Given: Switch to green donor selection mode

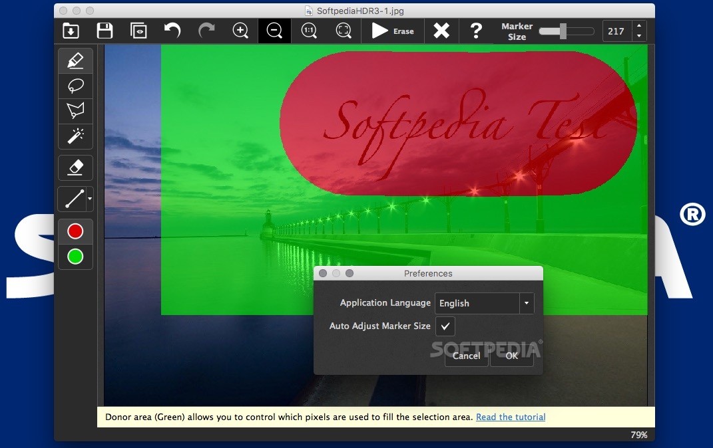Looking at the screenshot, I should [x=75, y=257].
